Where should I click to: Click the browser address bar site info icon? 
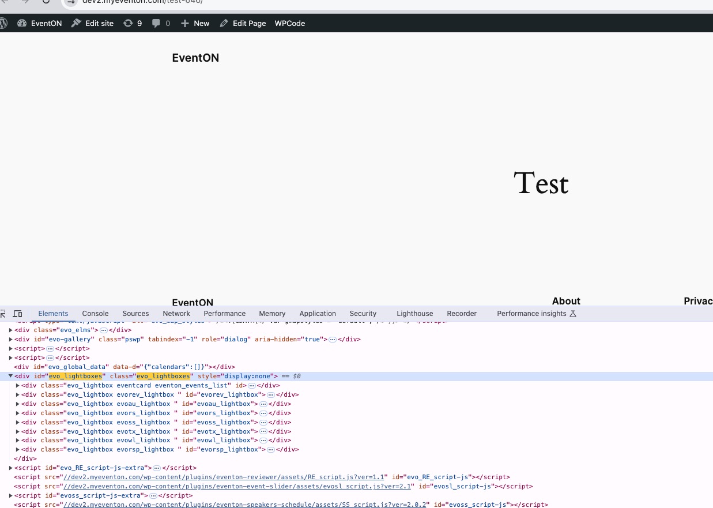[x=71, y=2]
